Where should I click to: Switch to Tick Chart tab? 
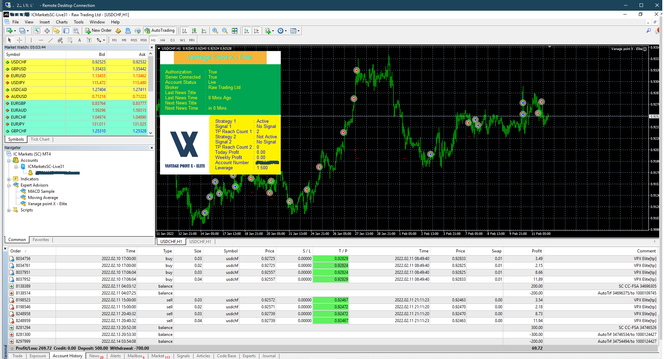(40, 139)
